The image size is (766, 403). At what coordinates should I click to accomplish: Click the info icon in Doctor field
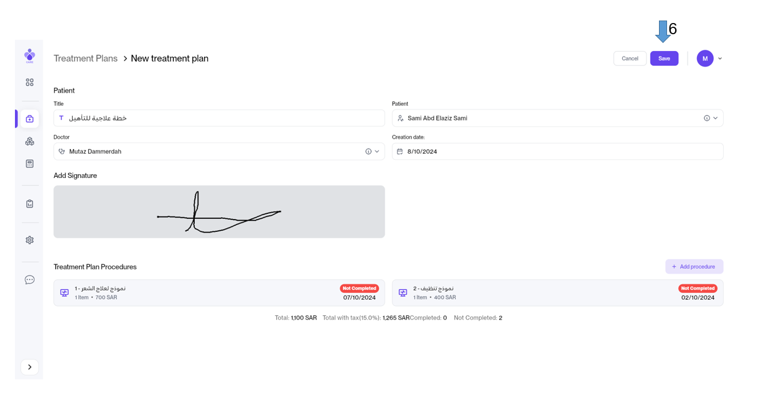(368, 151)
